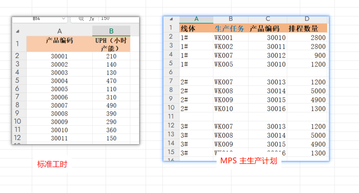Select WK009 cell in the 3# line

[x=231, y=144]
